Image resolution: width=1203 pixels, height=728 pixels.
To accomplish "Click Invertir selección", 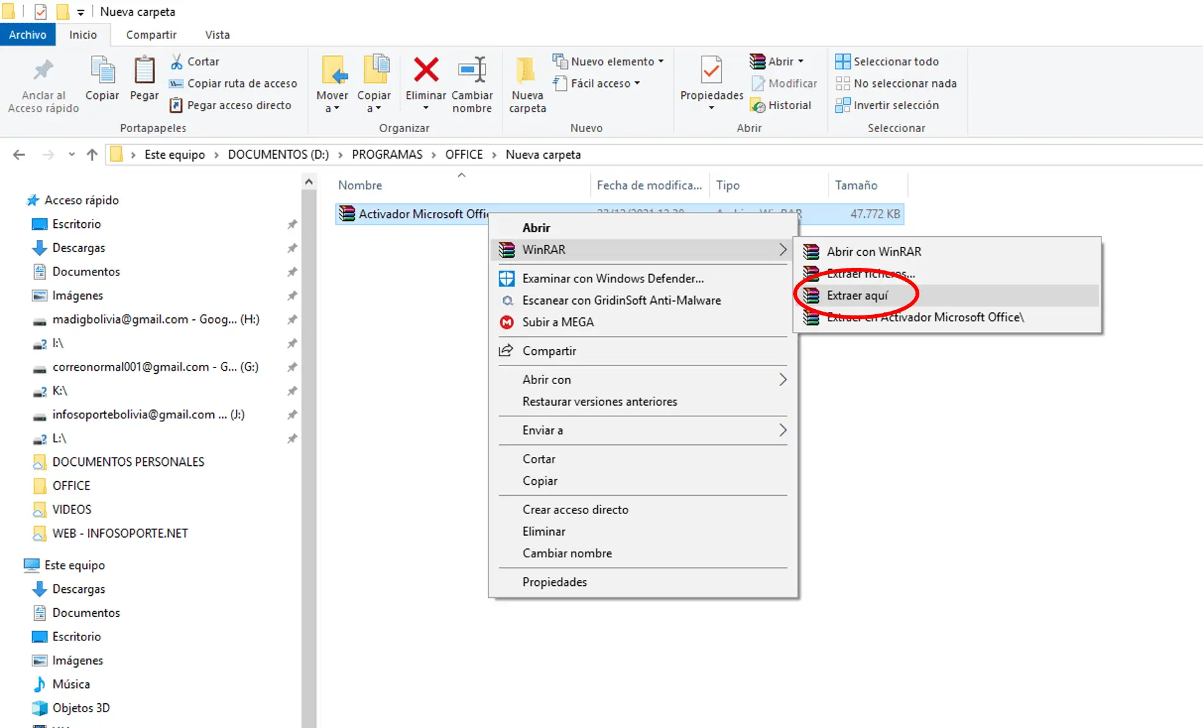I will 887,105.
